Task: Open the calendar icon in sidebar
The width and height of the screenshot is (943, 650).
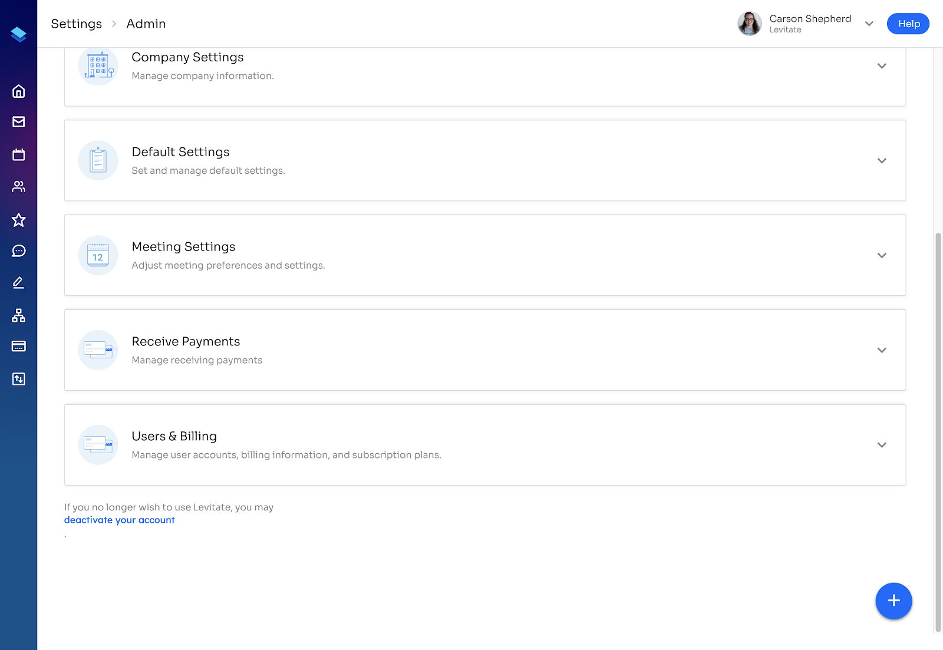Action: [x=18, y=154]
